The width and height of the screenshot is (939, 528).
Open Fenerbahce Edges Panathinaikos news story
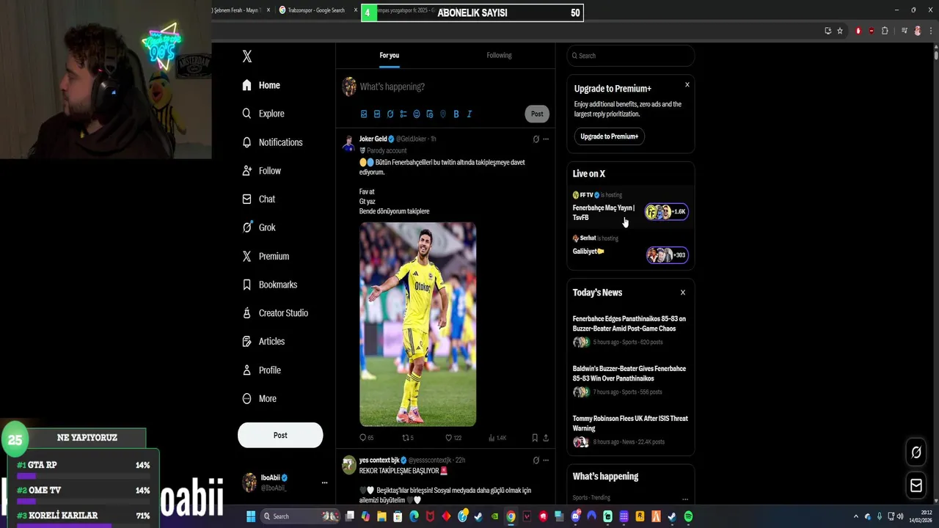(x=630, y=331)
